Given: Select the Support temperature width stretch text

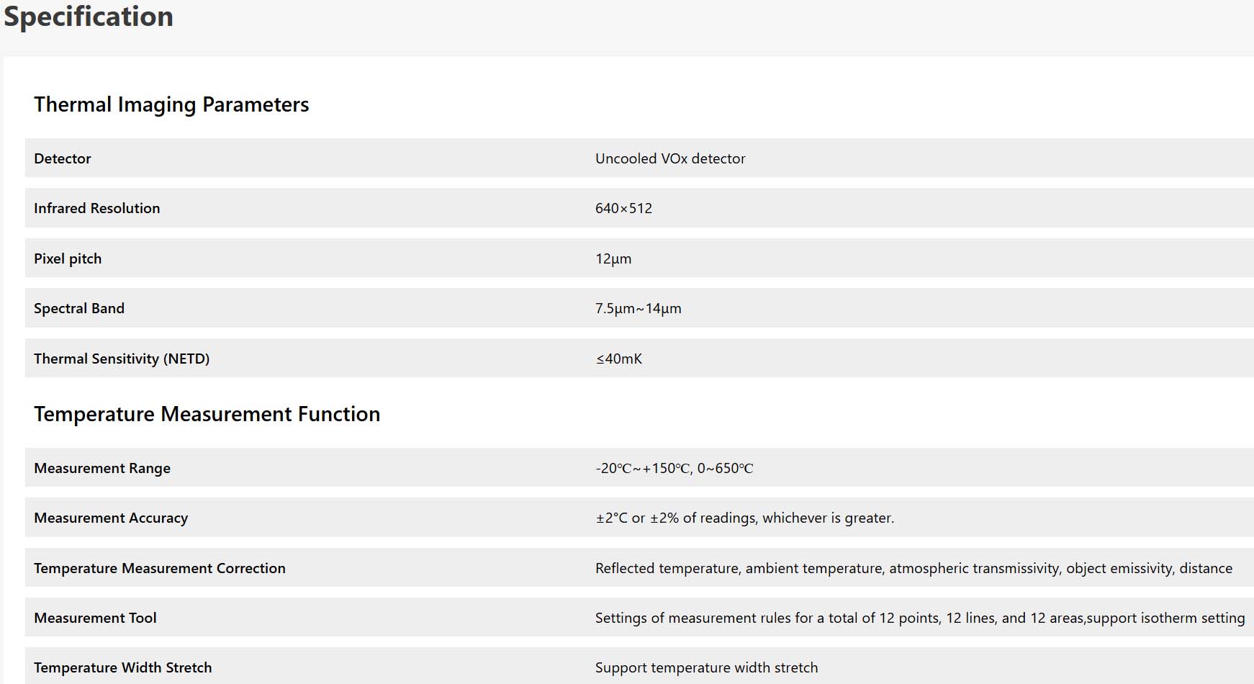Looking at the screenshot, I should 706,667.
